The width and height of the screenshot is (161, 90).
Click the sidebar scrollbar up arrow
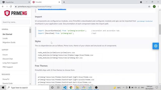pyautogui.click(x=30, y=27)
